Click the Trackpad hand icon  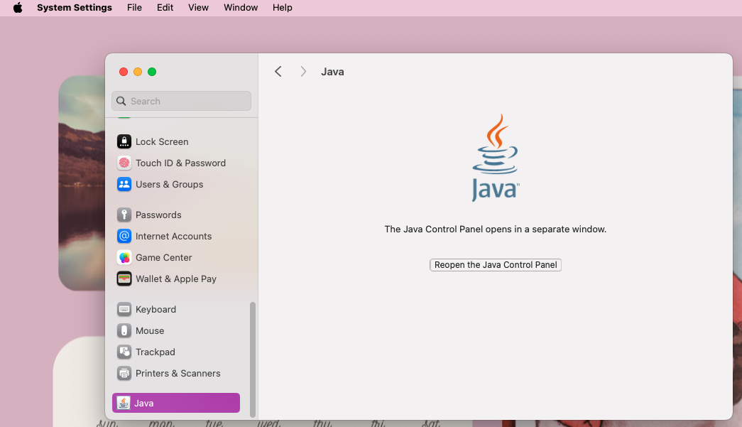124,352
